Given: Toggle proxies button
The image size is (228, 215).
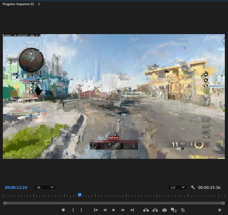Looking at the screenshot, I should tap(183, 210).
